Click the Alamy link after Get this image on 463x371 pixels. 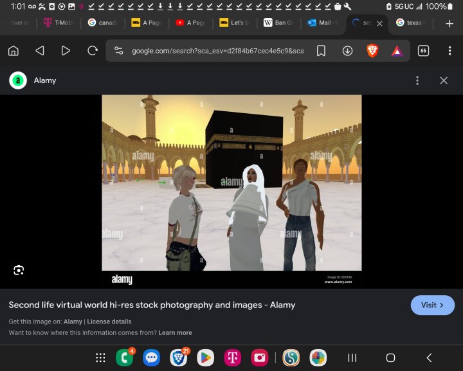pos(73,321)
